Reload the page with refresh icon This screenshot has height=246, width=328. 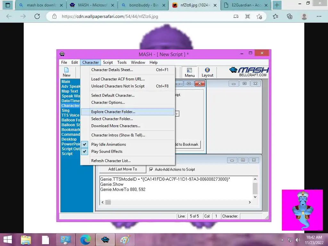[x=37, y=16]
